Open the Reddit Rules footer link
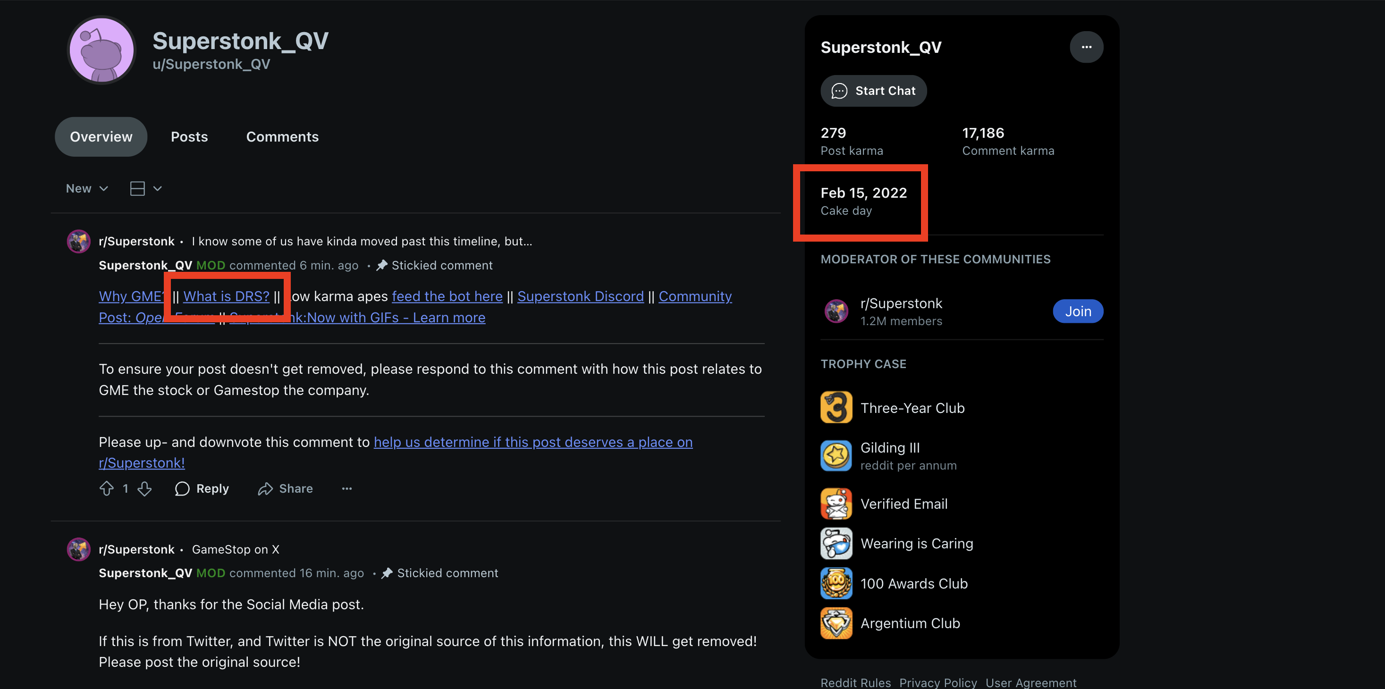Image resolution: width=1385 pixels, height=689 pixels. [855, 682]
